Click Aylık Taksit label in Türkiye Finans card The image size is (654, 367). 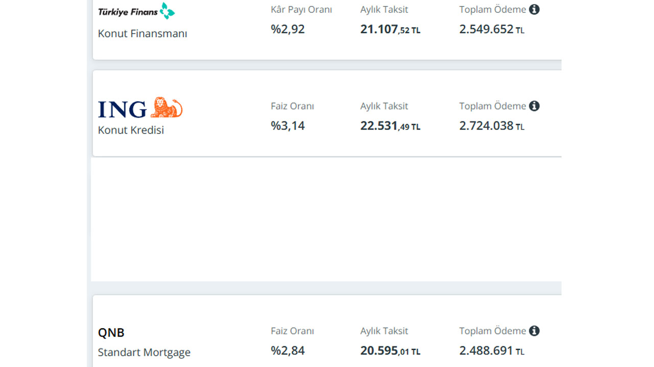click(x=384, y=10)
